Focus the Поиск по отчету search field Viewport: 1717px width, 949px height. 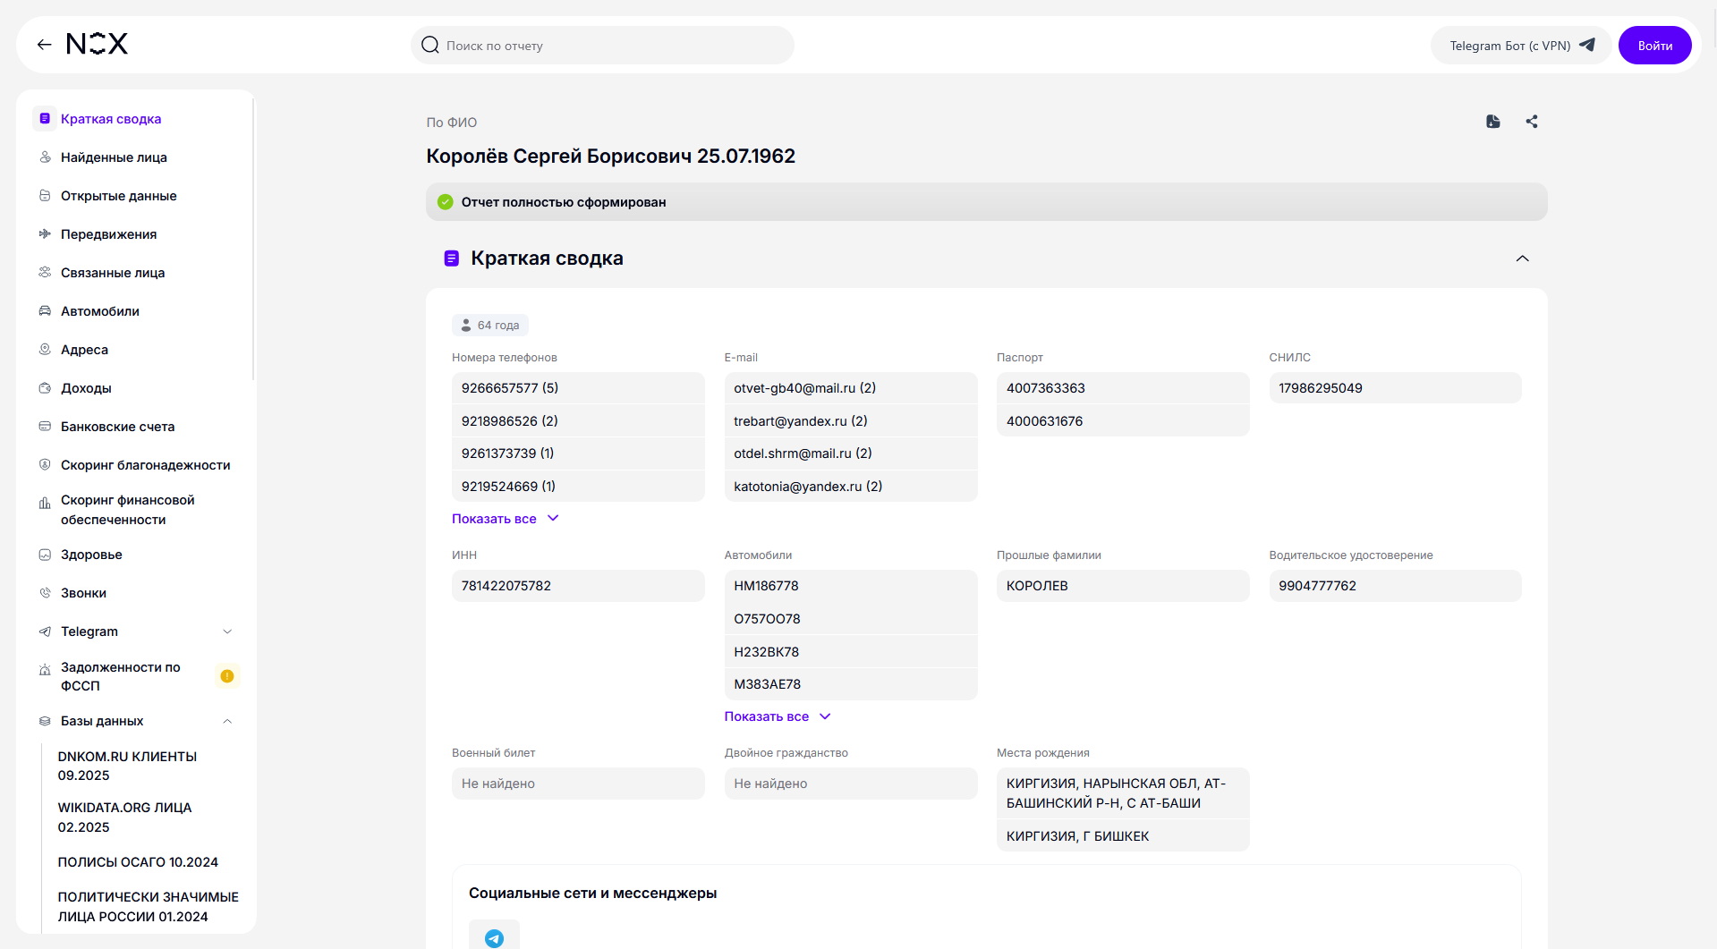(x=602, y=46)
